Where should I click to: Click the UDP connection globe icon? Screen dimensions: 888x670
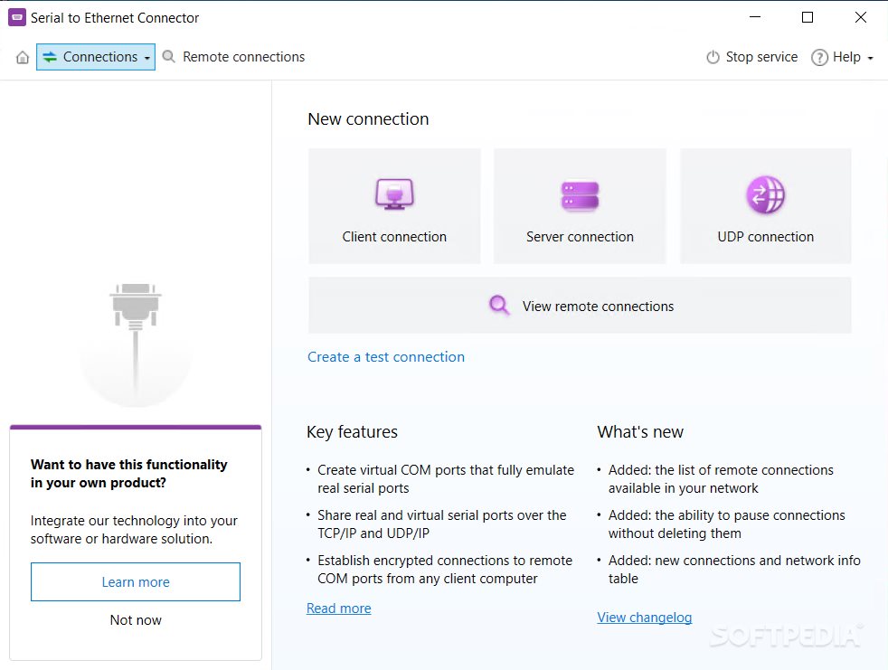pos(766,194)
